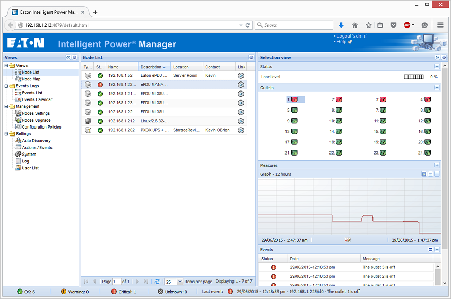Collapse the Outlets section
Viewport: 451px width, 299px height.
(x=437, y=88)
